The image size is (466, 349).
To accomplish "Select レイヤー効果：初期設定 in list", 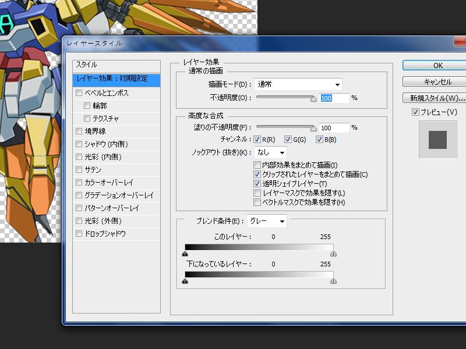I will click(116, 79).
